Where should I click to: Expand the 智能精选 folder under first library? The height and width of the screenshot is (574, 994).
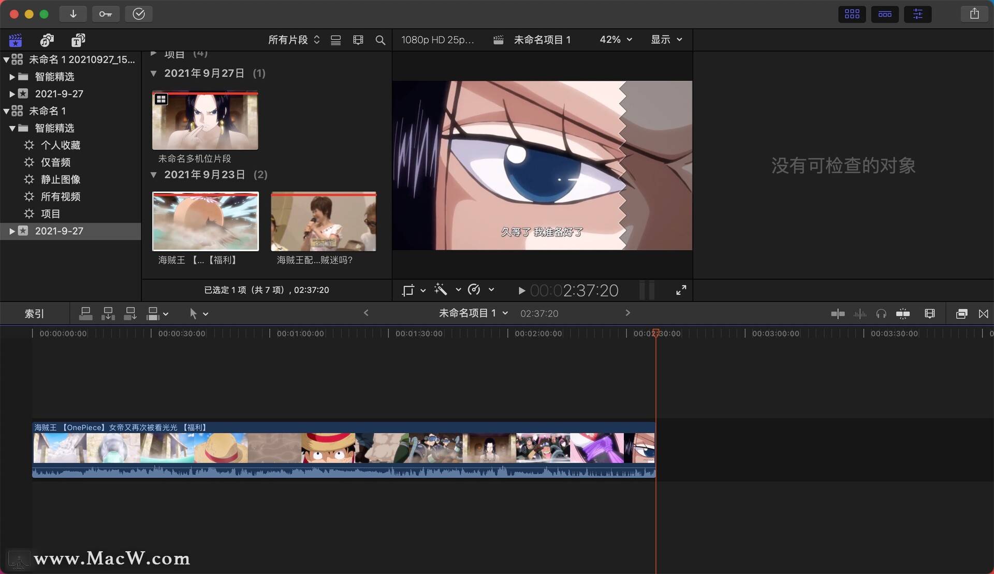(x=12, y=77)
